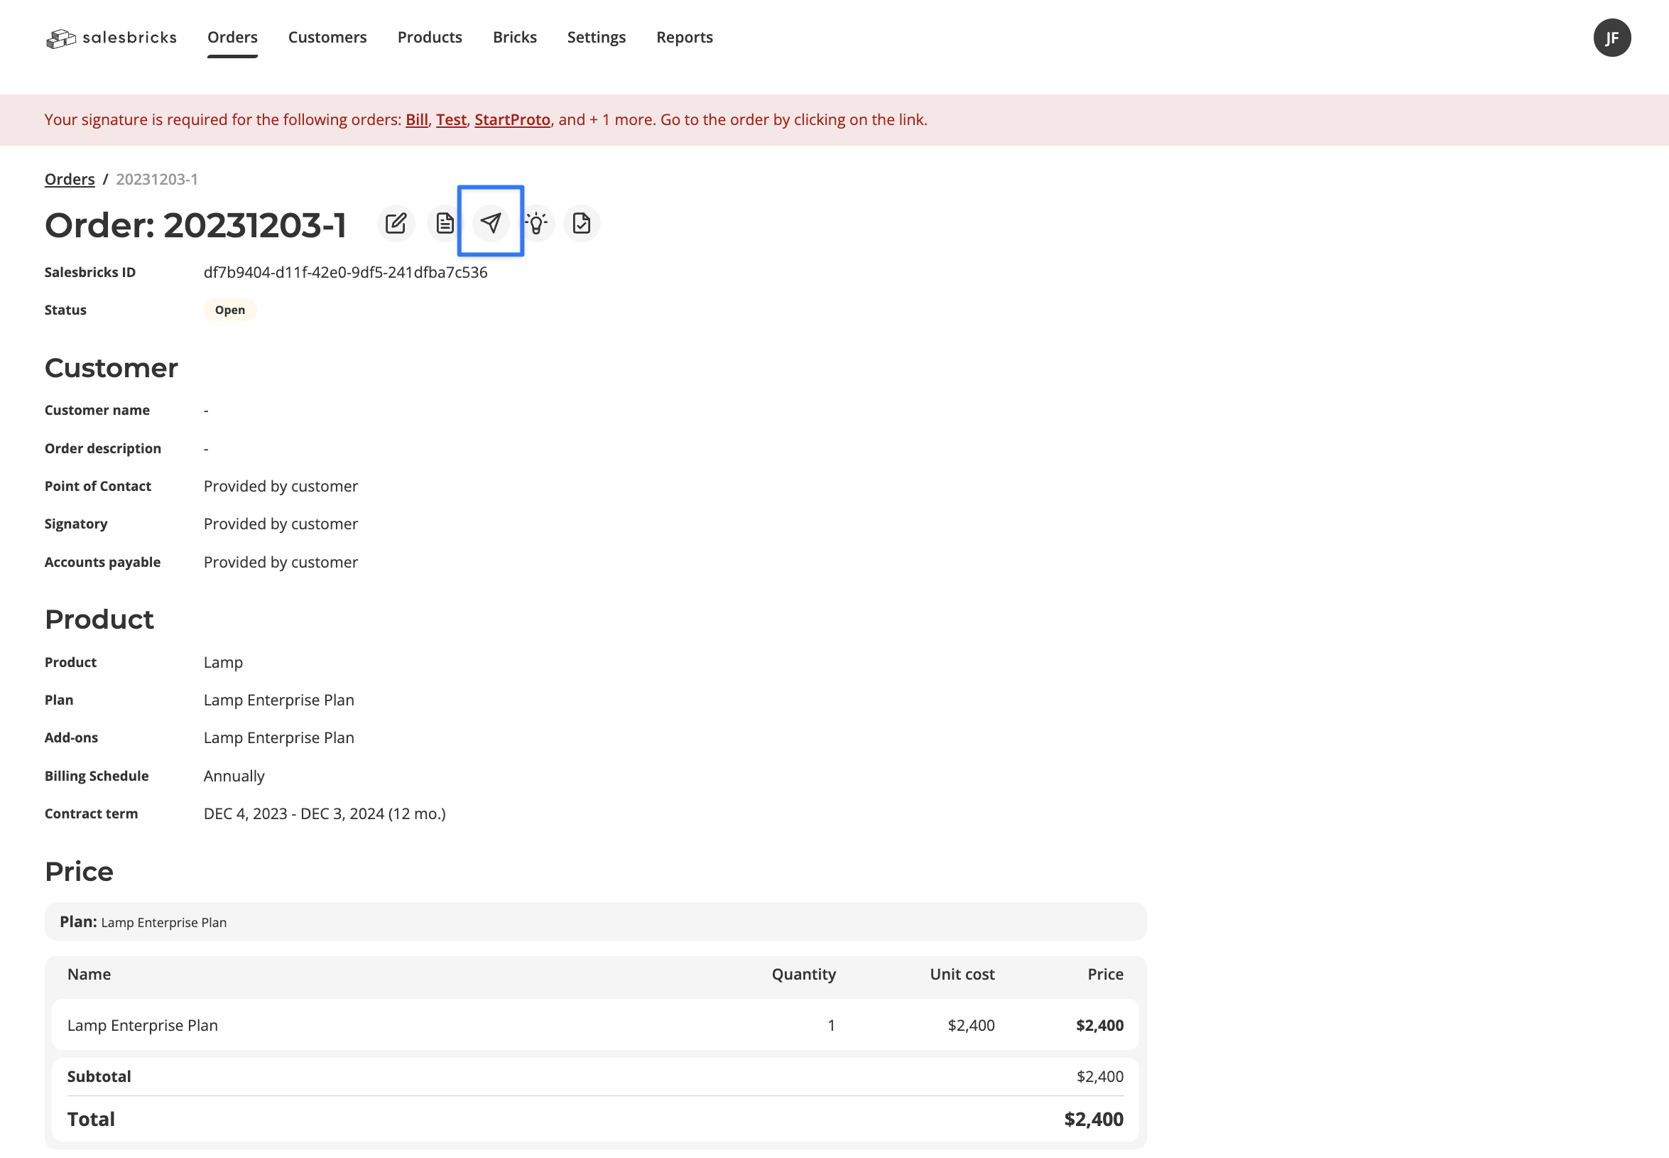Screen dimensions: 1669x1158
Task: Click the send order paper-plane icon
Action: [491, 223]
